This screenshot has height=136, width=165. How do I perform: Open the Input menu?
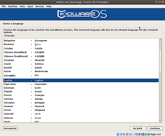30,6
